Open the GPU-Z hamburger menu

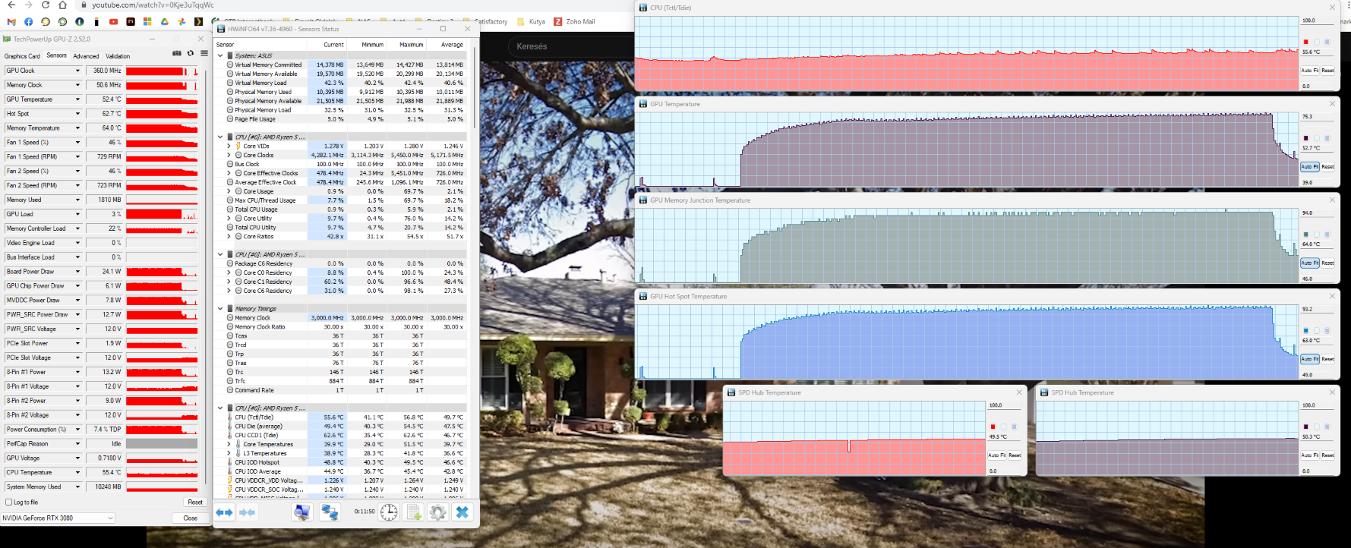pos(204,54)
